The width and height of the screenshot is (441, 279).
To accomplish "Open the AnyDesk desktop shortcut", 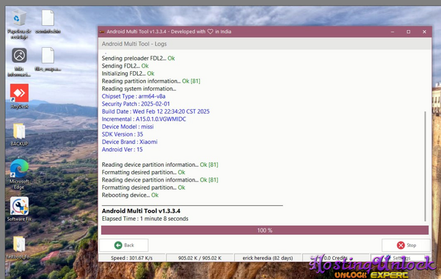I will 19,94.
